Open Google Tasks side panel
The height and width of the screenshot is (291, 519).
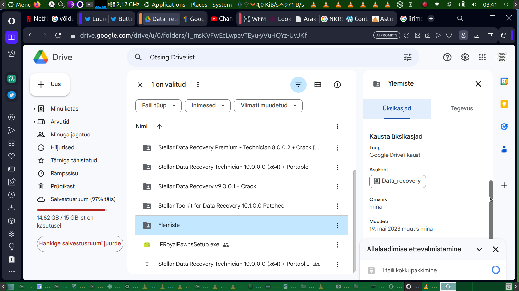pos(504,127)
